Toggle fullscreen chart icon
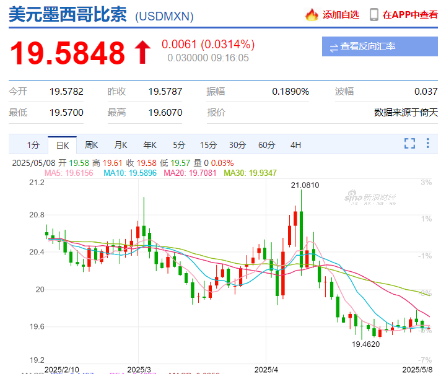 coord(410,143)
